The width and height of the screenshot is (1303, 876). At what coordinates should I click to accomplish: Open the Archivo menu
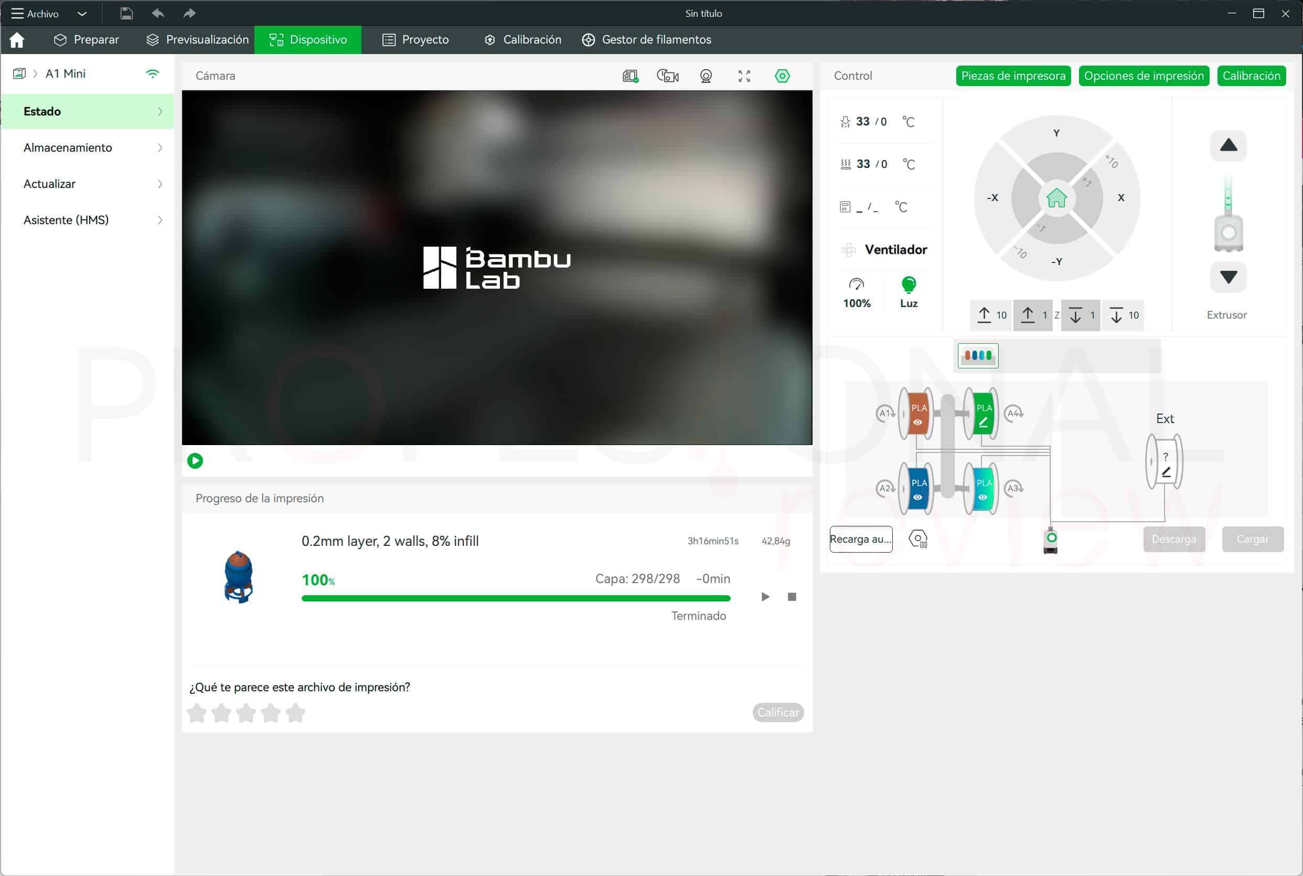[x=35, y=14]
